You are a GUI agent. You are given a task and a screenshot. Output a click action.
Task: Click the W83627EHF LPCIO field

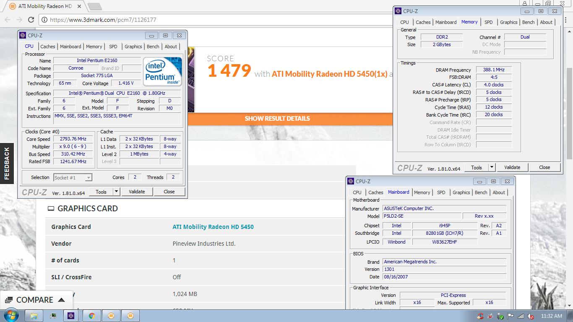click(x=445, y=242)
